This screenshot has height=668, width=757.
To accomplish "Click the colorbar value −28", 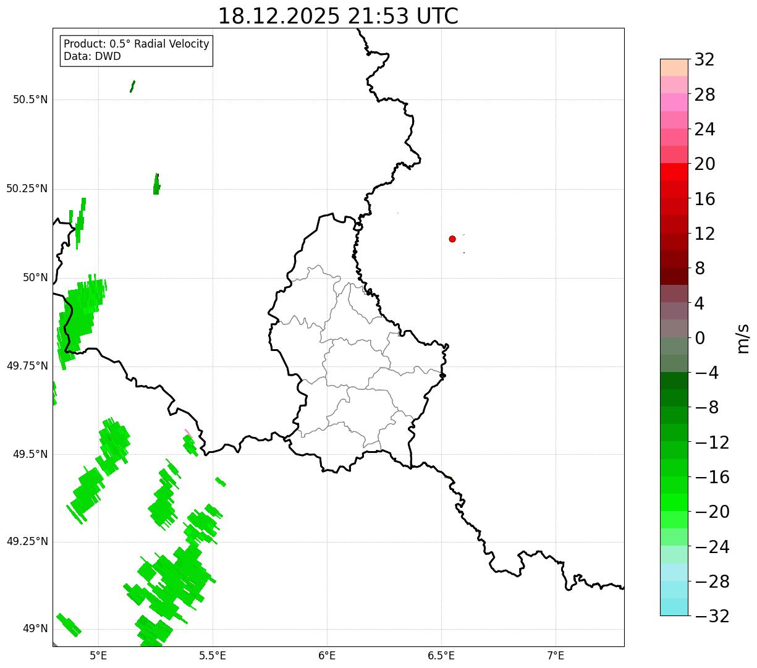I will (712, 581).
